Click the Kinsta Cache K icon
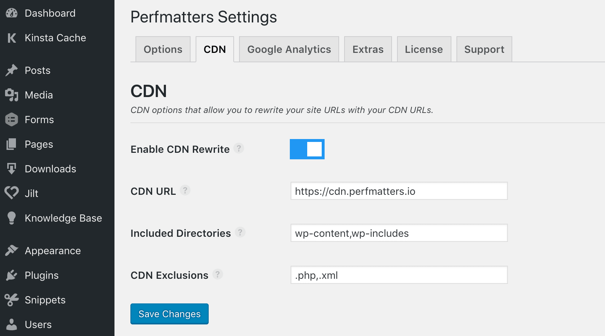This screenshot has width=605, height=336. pos(12,38)
